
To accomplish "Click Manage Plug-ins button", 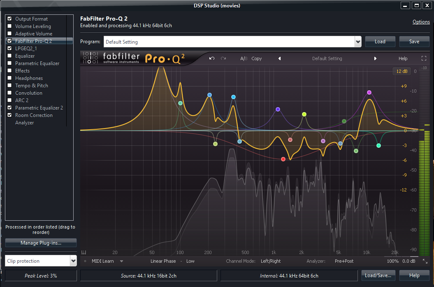I will pyautogui.click(x=41, y=243).
